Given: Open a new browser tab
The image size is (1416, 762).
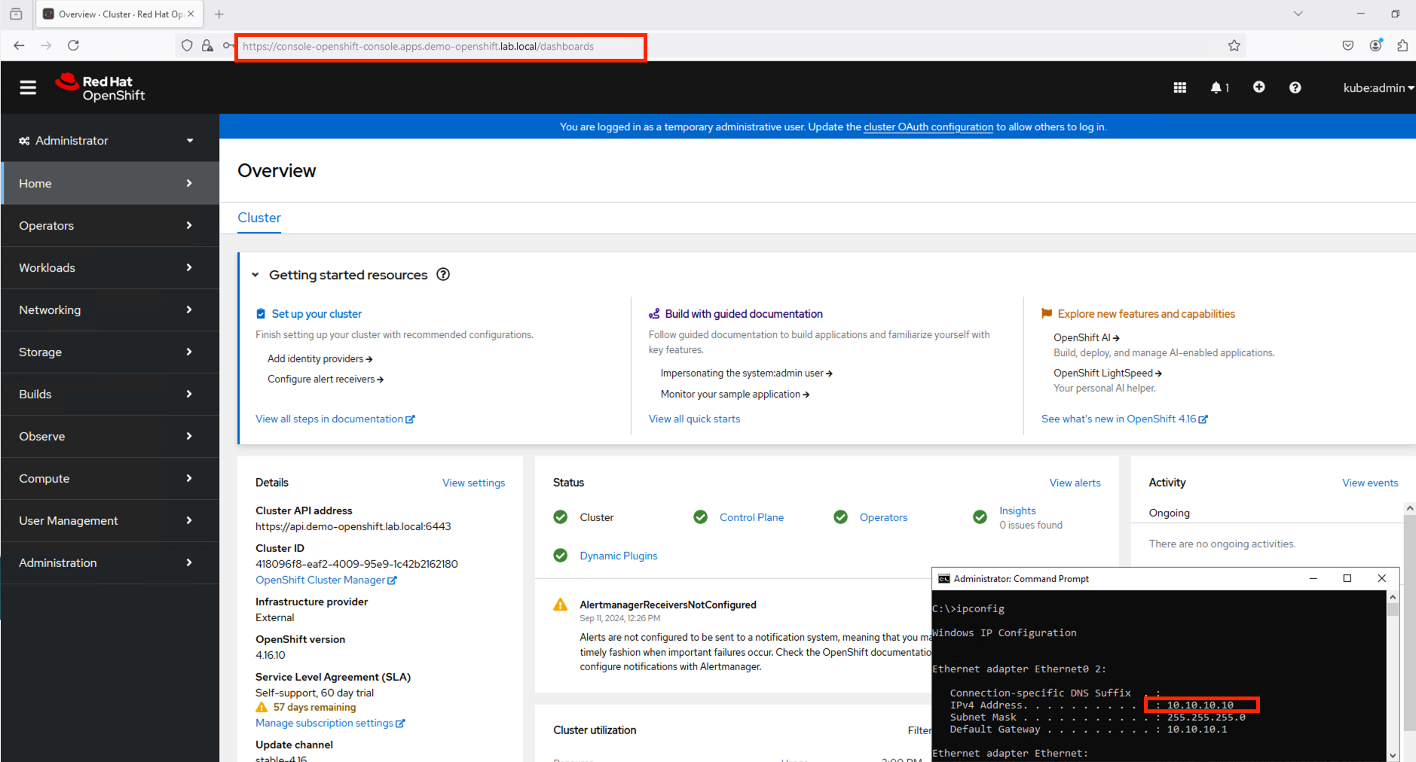Looking at the screenshot, I should (x=219, y=14).
